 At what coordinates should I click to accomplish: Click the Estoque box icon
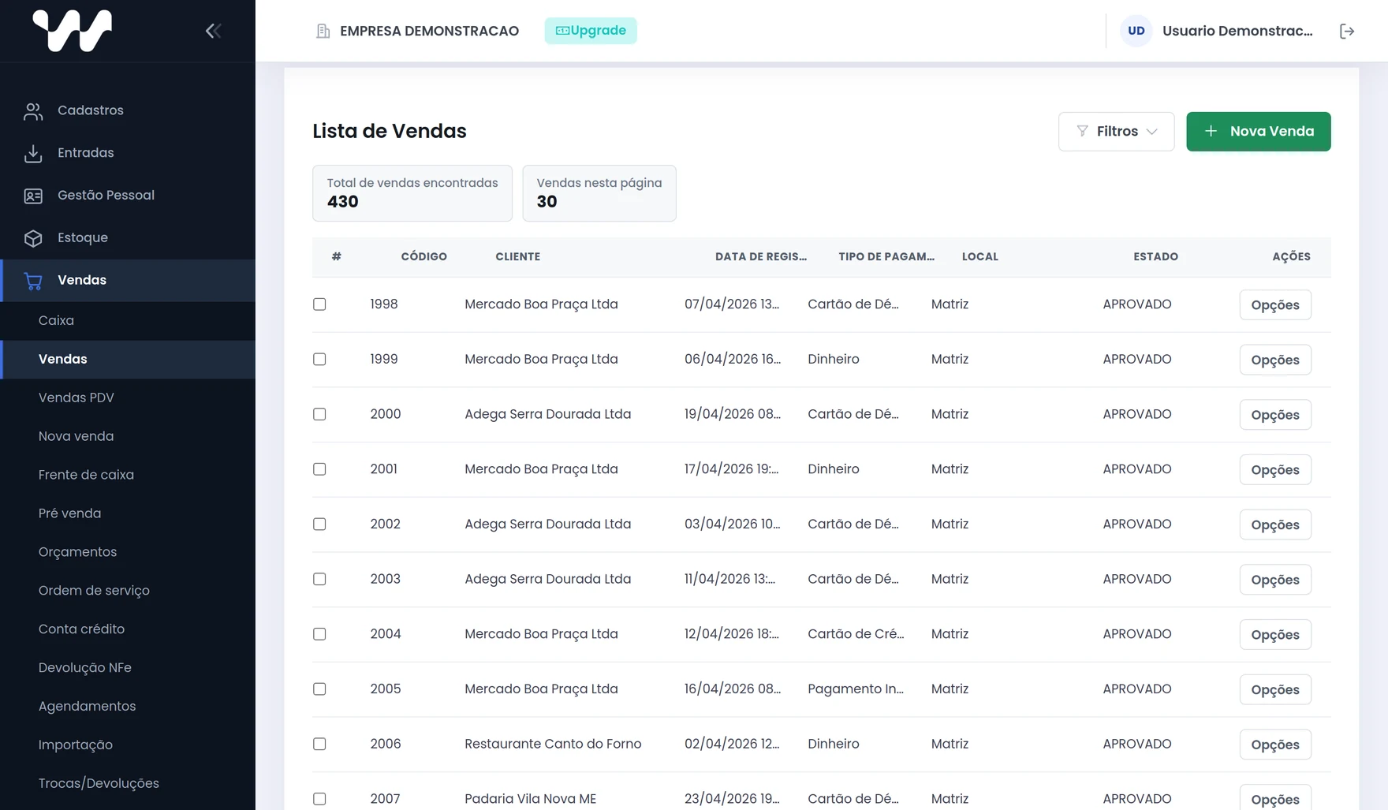pos(33,238)
